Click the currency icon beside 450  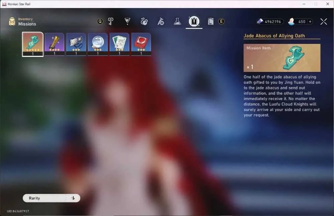[291, 21]
